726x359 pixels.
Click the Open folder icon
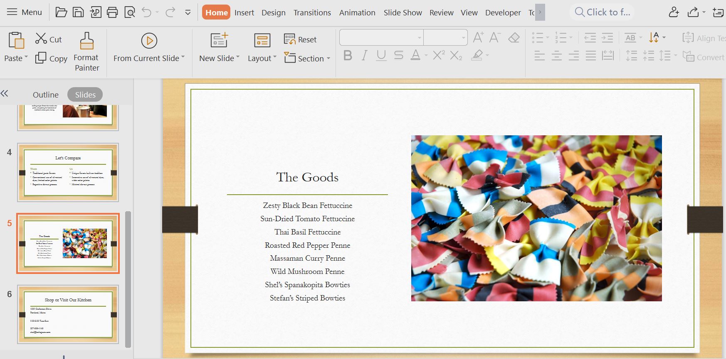tap(61, 12)
